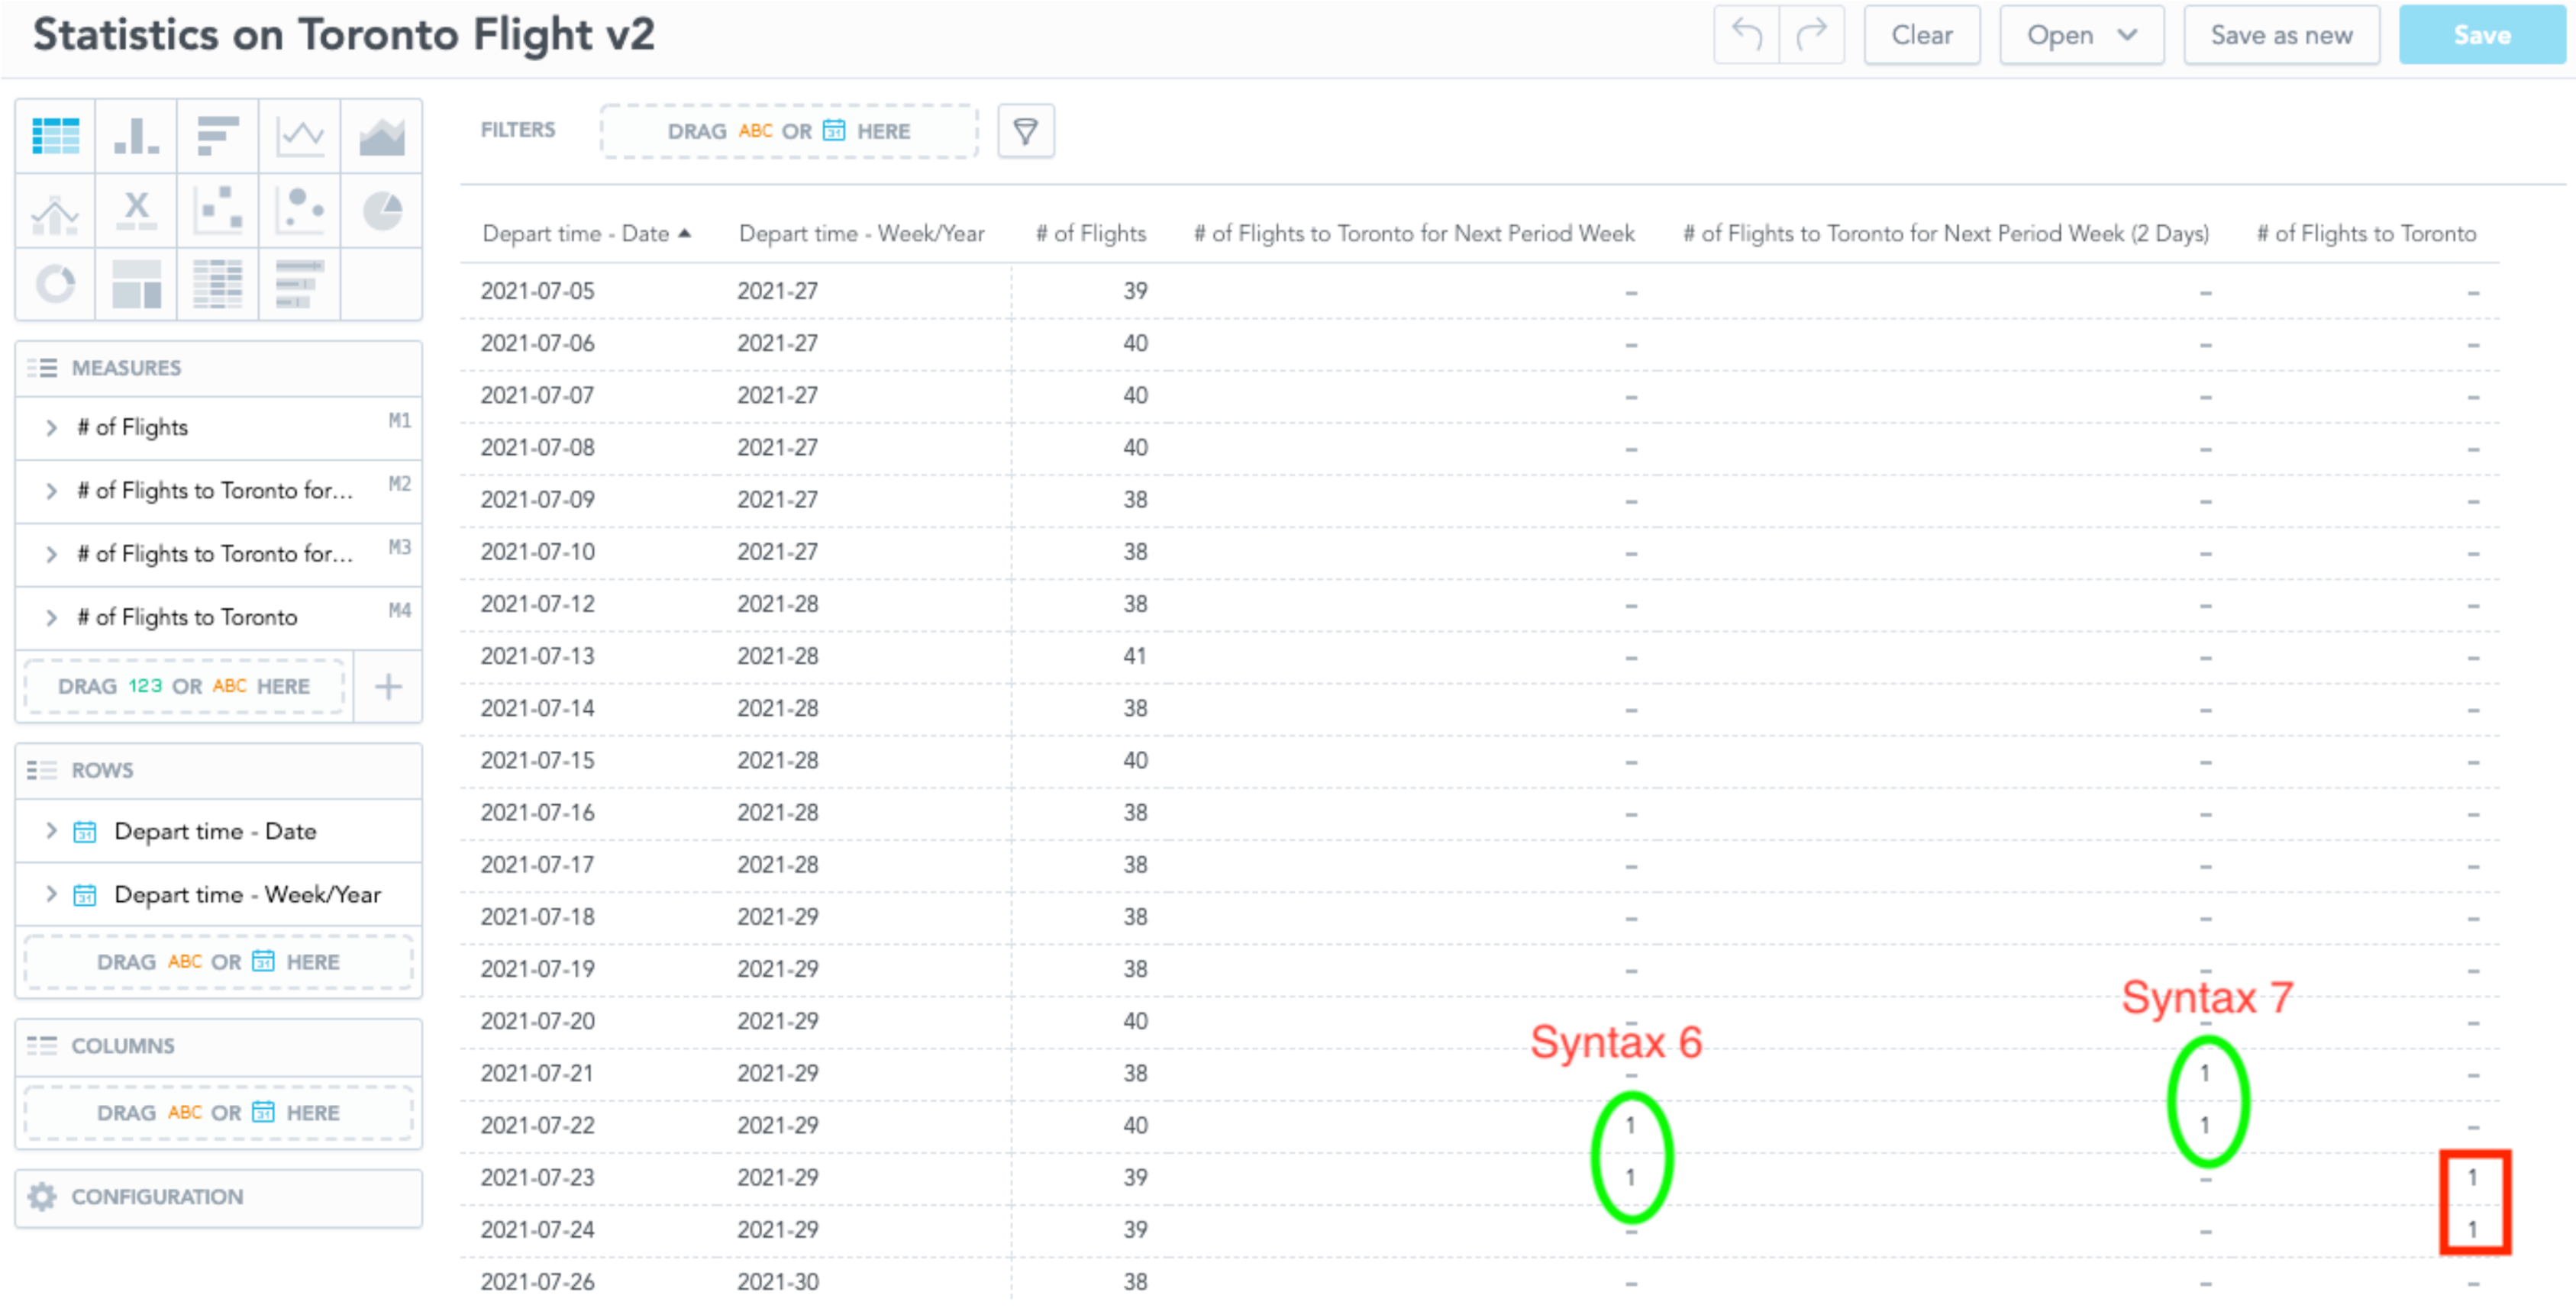Expand the Depart time - Date row item
The height and width of the screenshot is (1311, 2576).
pos(51,831)
